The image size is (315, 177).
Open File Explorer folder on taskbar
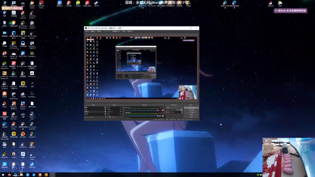22,175
